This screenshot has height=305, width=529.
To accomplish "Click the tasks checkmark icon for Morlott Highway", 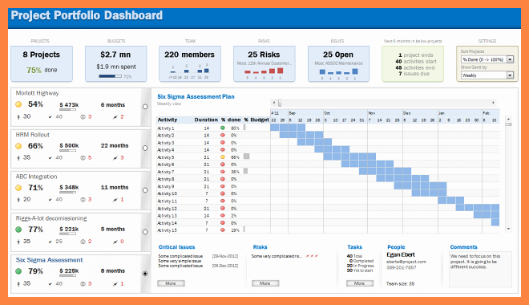I will [50, 117].
